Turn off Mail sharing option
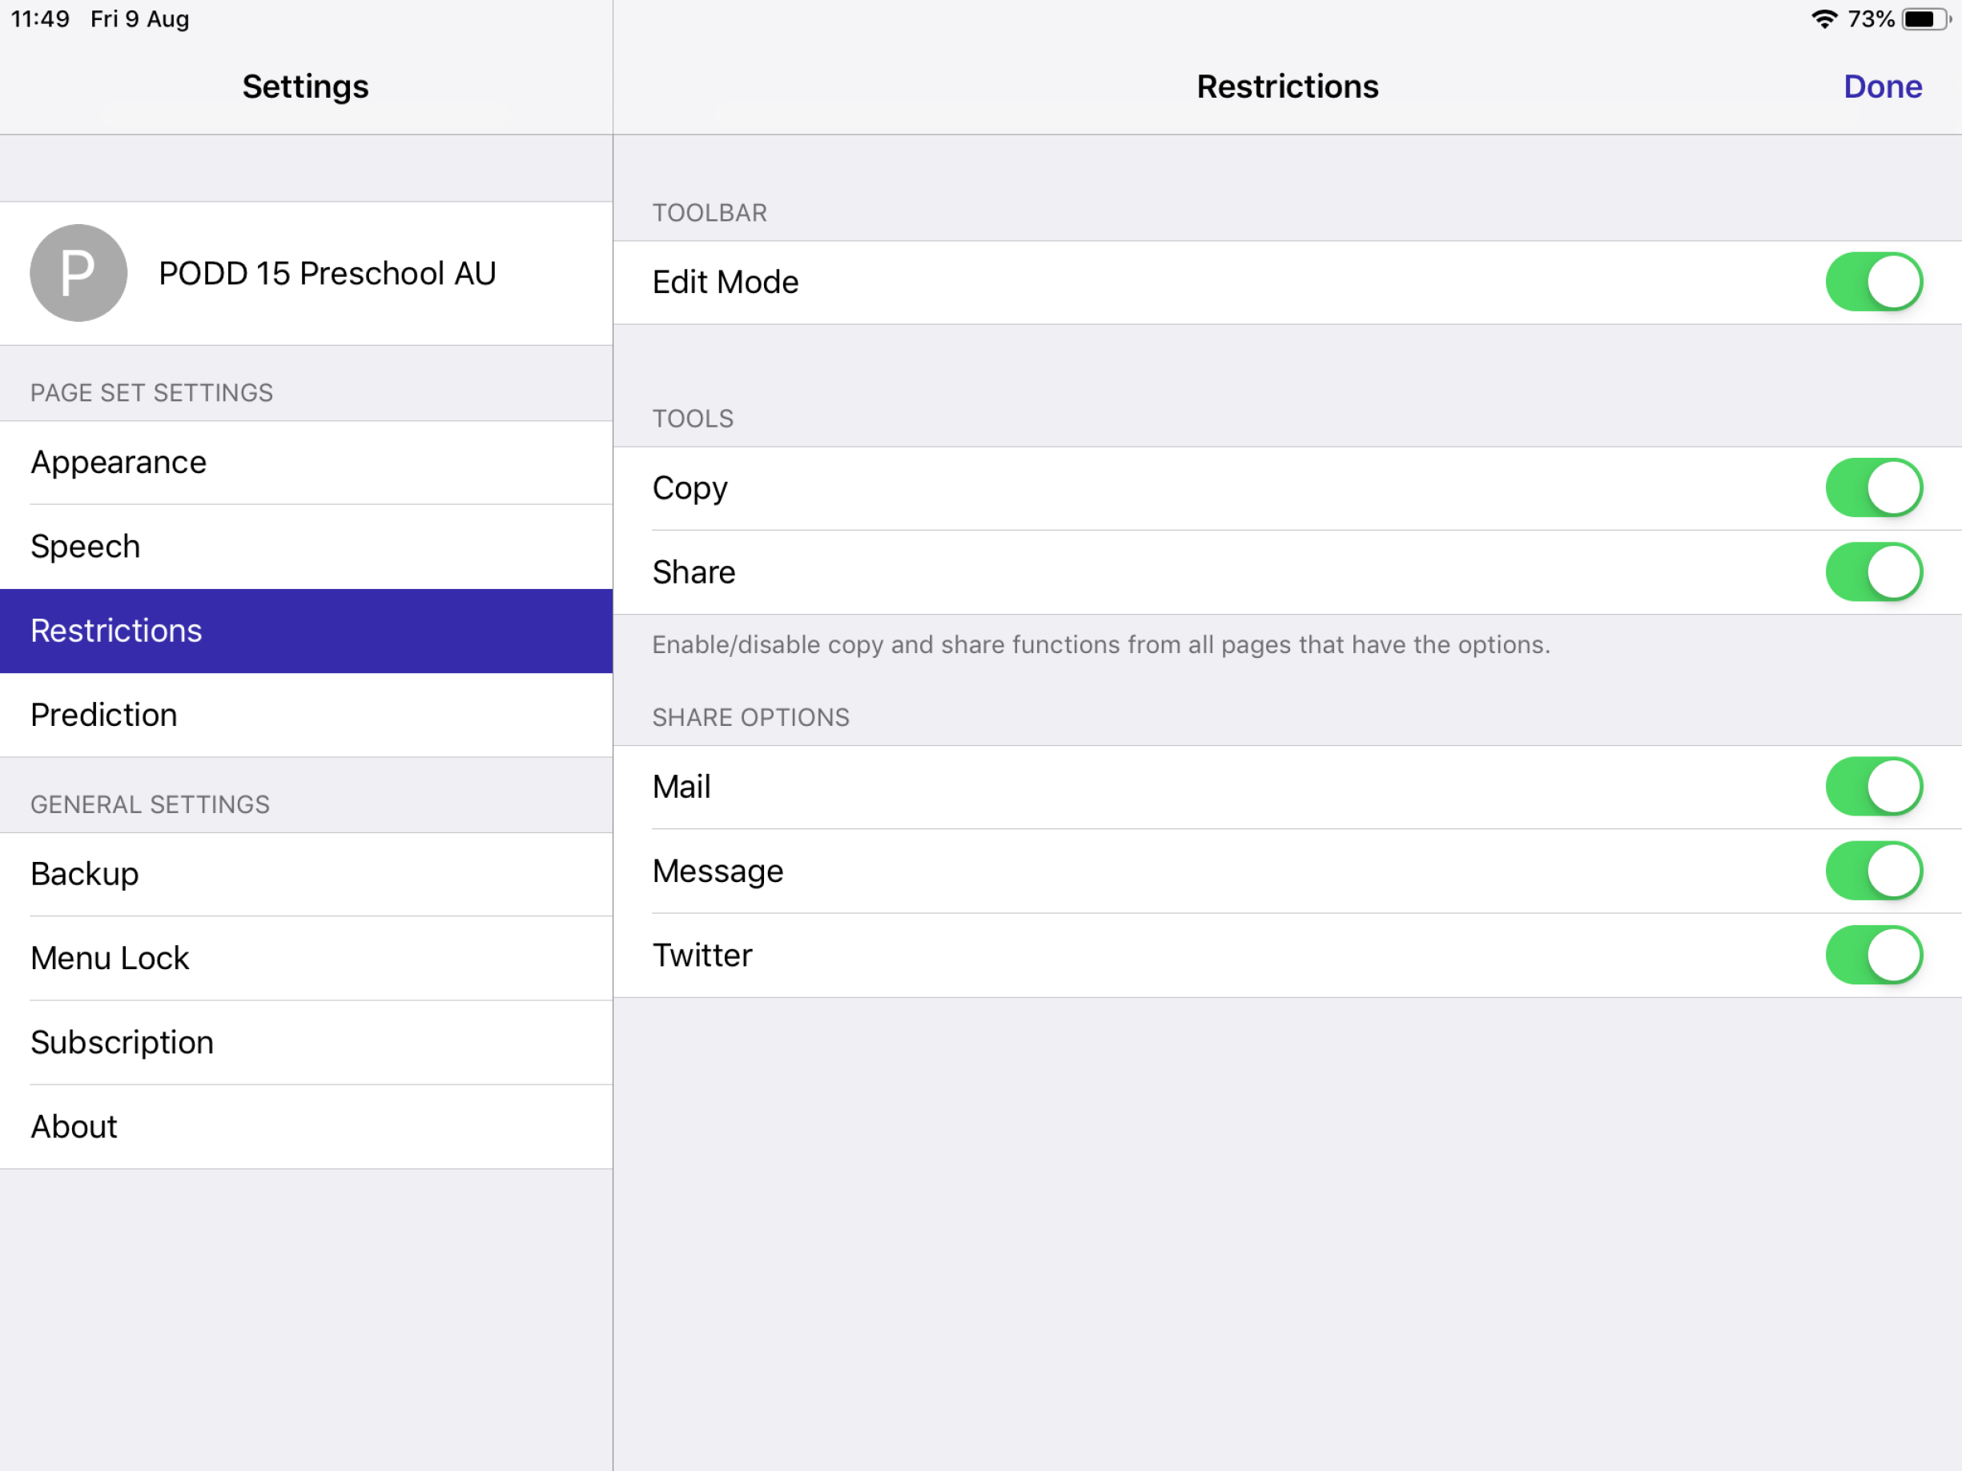 pyautogui.click(x=1873, y=786)
